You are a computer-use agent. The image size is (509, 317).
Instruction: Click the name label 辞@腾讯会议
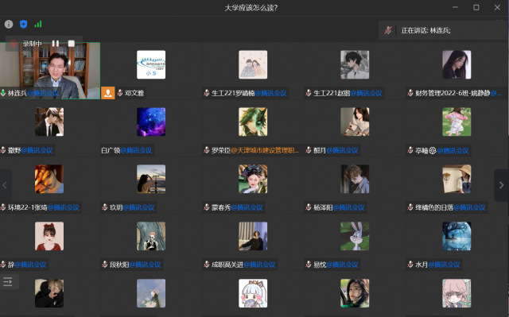[x=27, y=265]
